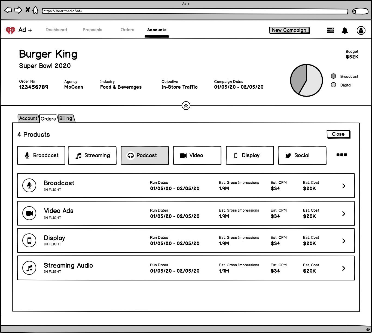This screenshot has width=372, height=333.
Task: Click the Burger King account title
Action: coord(48,54)
